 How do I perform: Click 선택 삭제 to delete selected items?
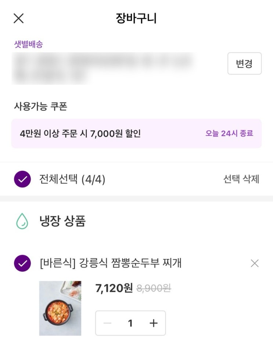[241, 179]
